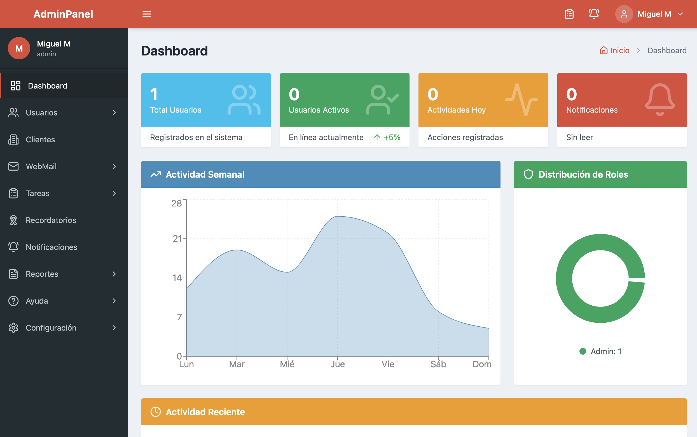Click the pulse icon on Actividades Hoy card
Image resolution: width=697 pixels, height=437 pixels.
click(x=521, y=100)
